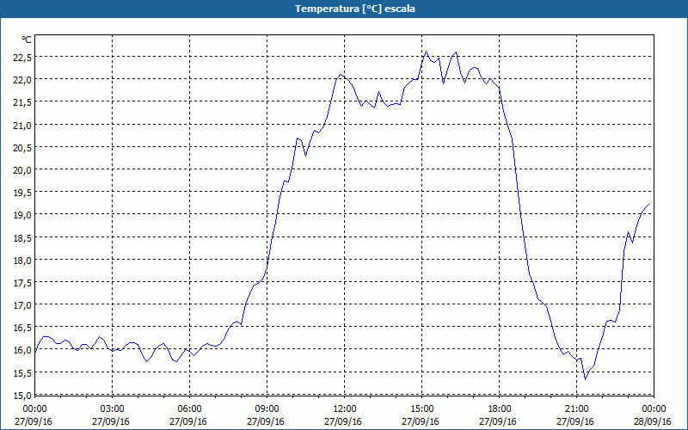The width and height of the screenshot is (688, 430).
Task: Click the °C unit label on the axis
Action: 27,40
